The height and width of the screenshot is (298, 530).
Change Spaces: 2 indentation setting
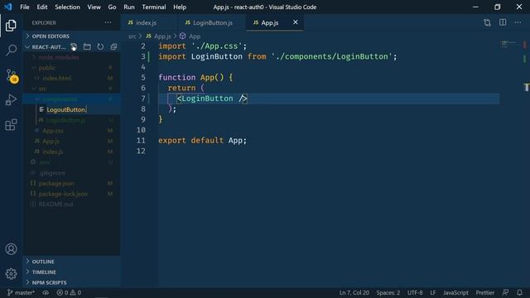(x=388, y=292)
